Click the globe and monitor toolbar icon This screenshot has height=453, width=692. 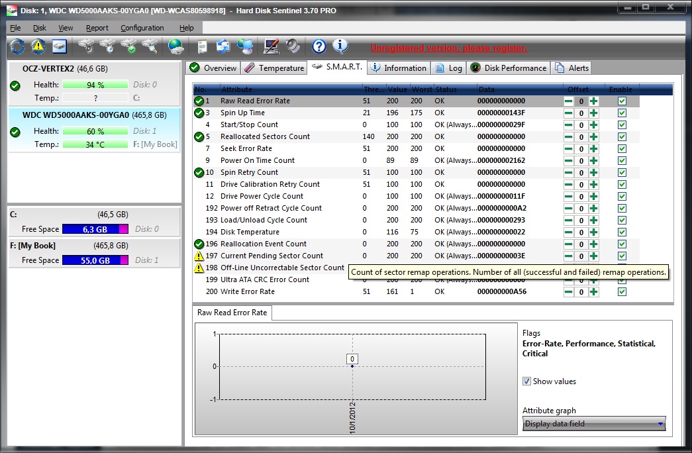tap(245, 46)
